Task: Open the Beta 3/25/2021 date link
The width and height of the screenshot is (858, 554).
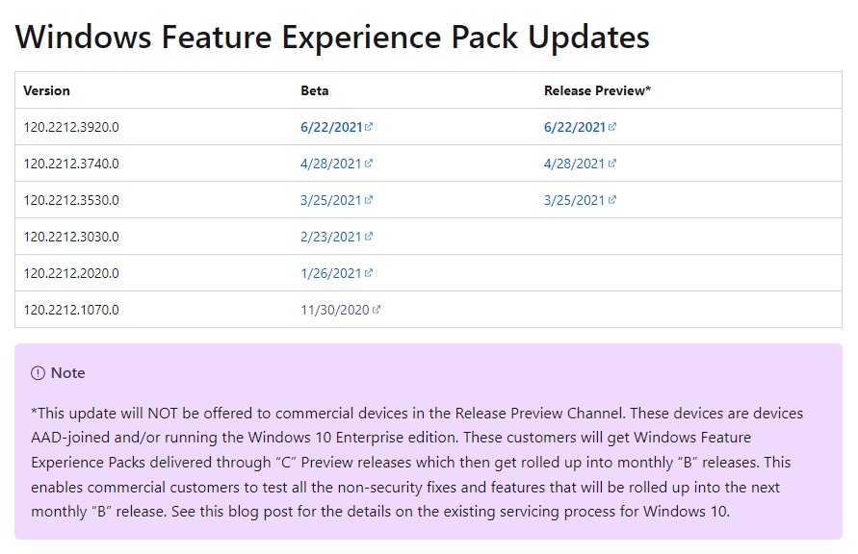Action: (330, 200)
